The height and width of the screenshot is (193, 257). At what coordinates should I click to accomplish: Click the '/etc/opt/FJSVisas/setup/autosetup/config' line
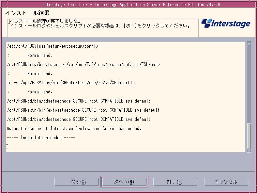(x=53, y=46)
